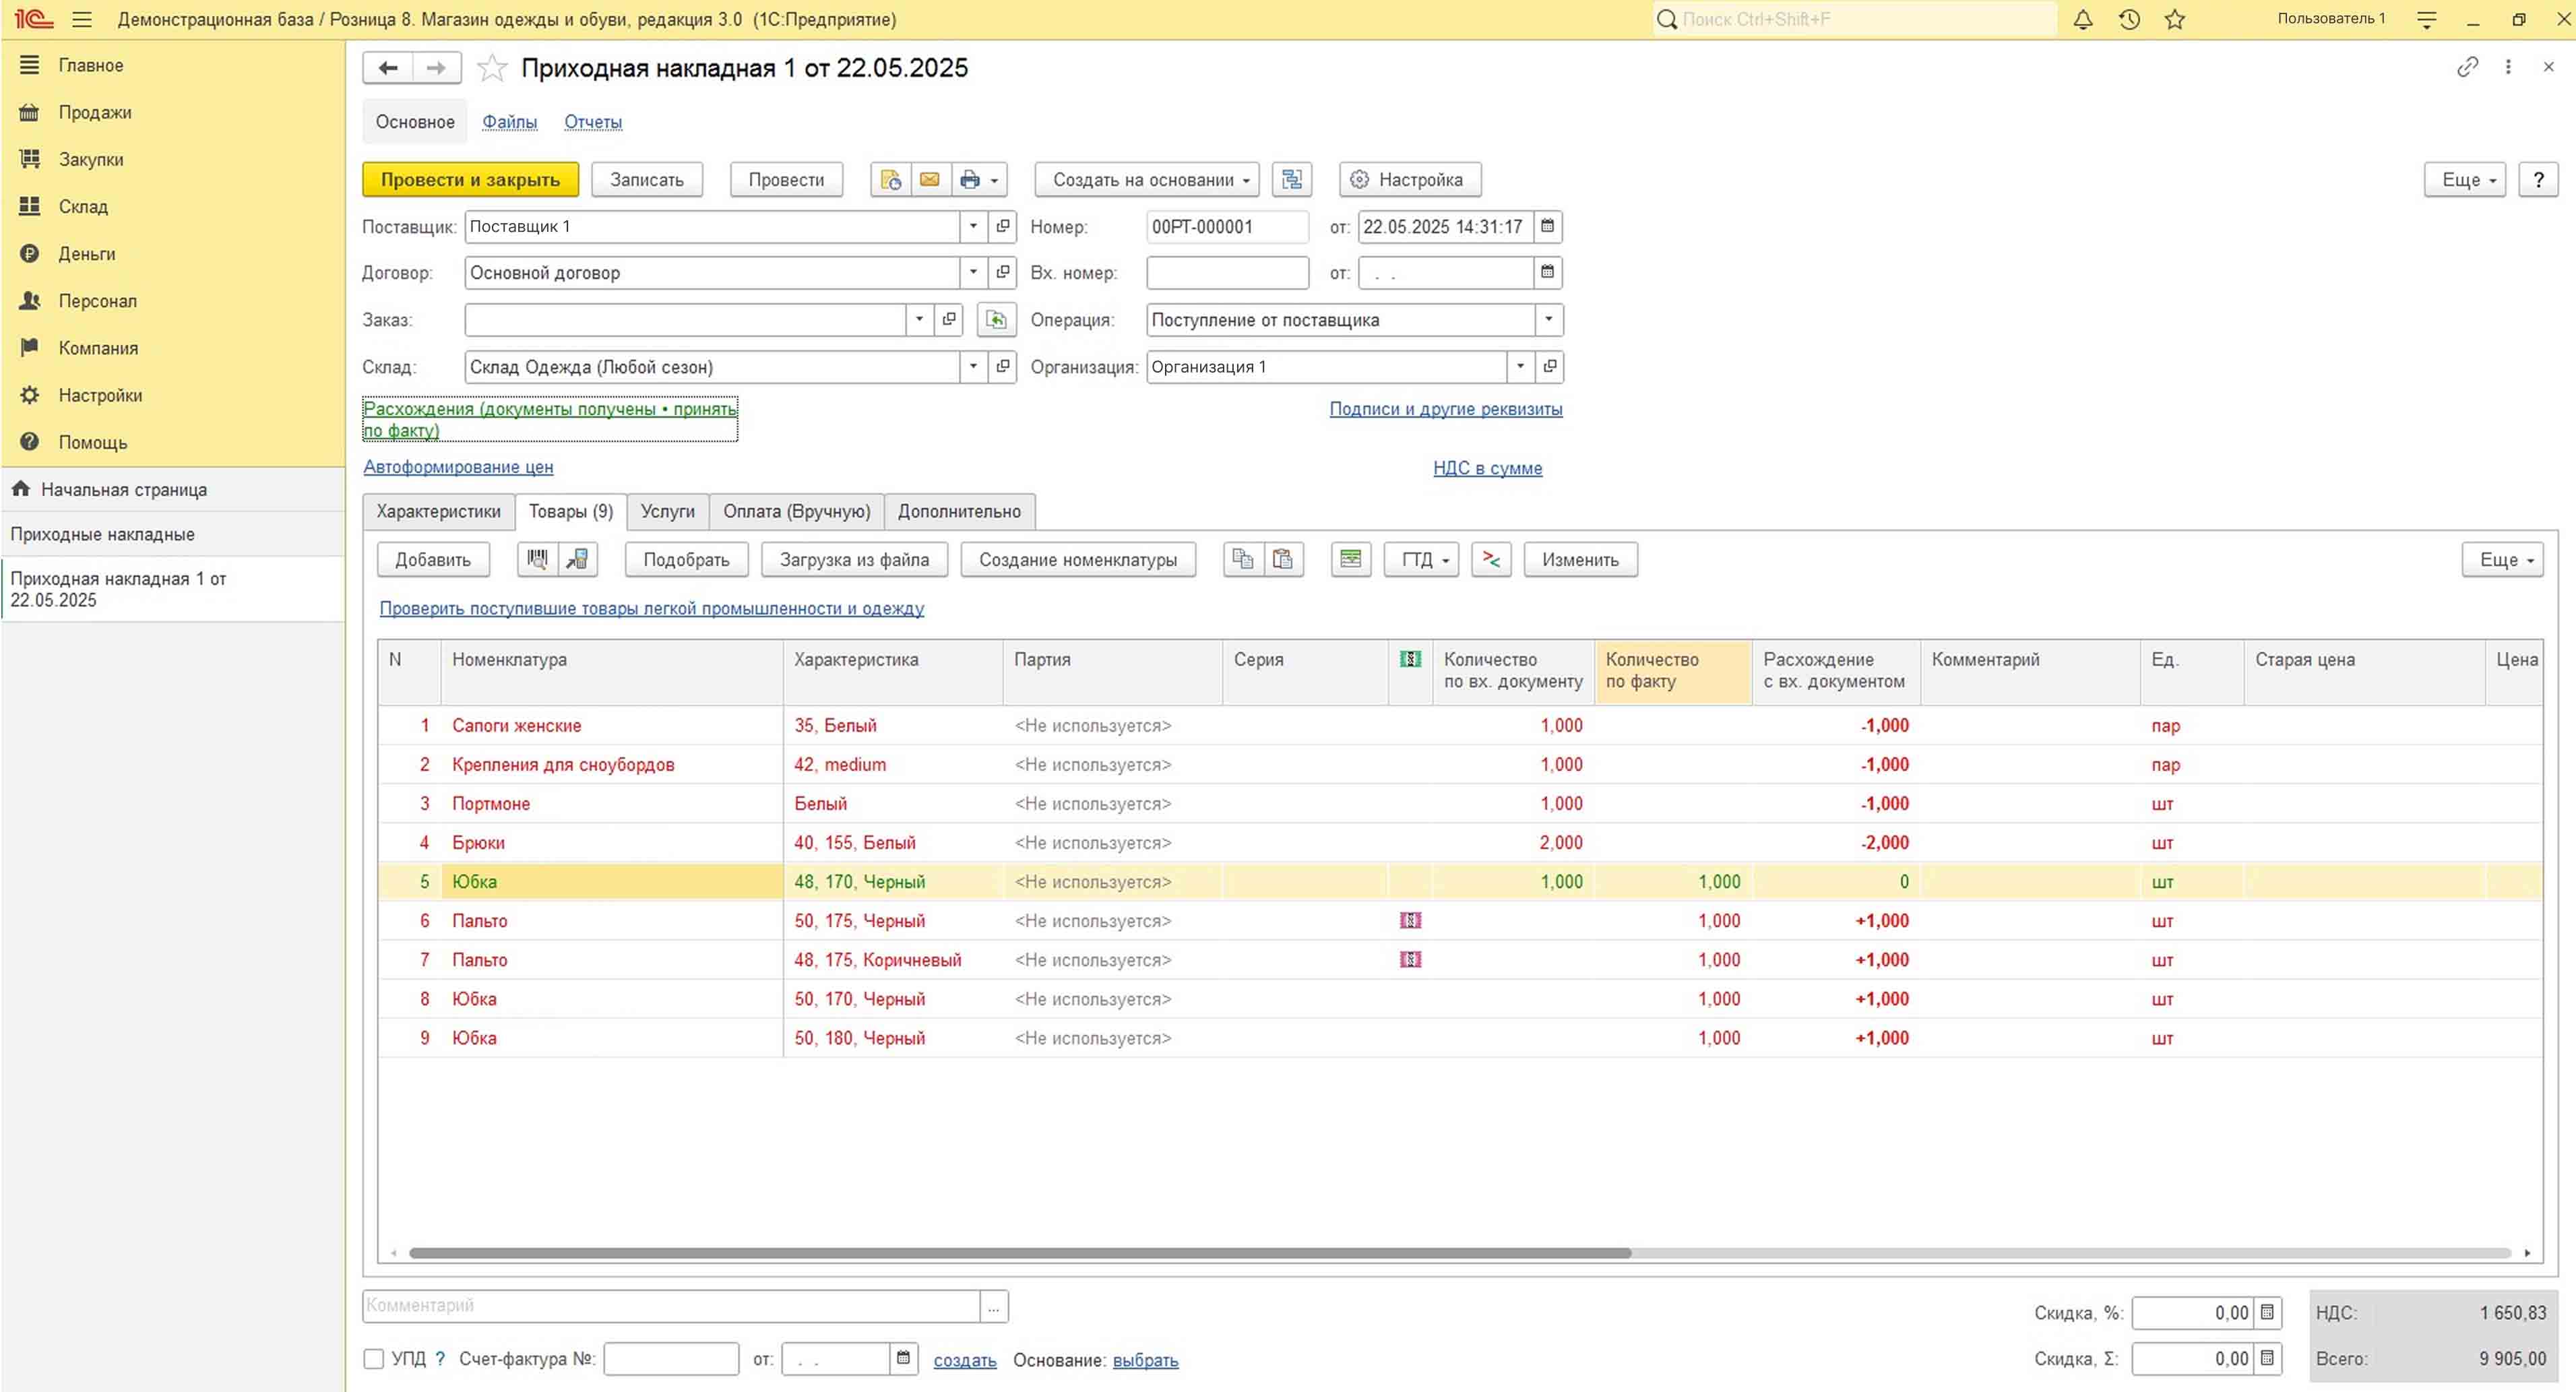Open the Создать на основании dropdown
The height and width of the screenshot is (1392, 2576).
point(1147,180)
